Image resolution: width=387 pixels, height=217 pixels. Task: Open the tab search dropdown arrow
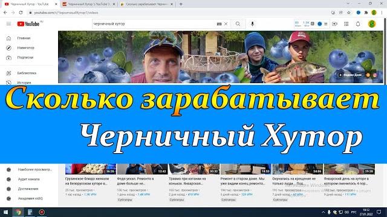pyautogui.click(x=348, y=4)
